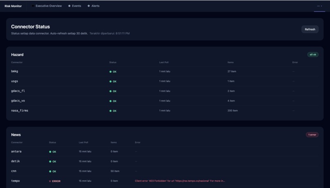Click the Items column header in Hazard table
Image resolution: width=330 pixels, height=188 pixels.
click(231, 62)
